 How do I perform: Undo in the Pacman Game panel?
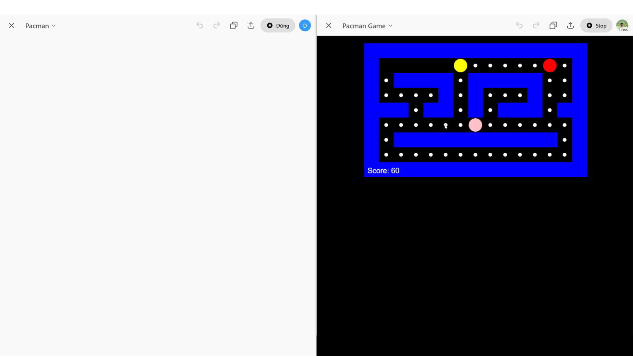tap(519, 26)
